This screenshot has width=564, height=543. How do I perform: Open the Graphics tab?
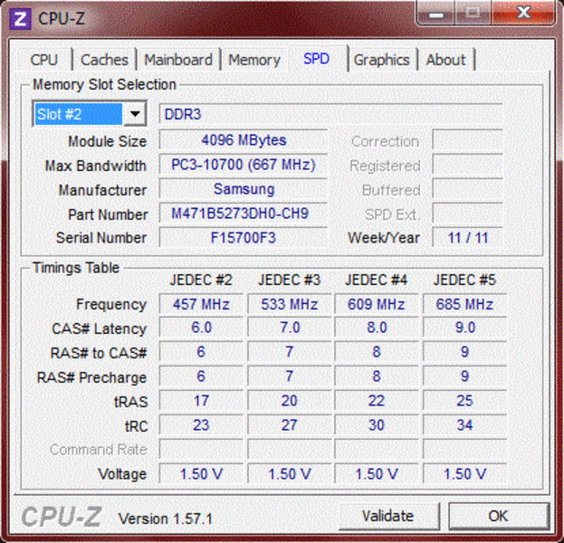pyautogui.click(x=382, y=60)
